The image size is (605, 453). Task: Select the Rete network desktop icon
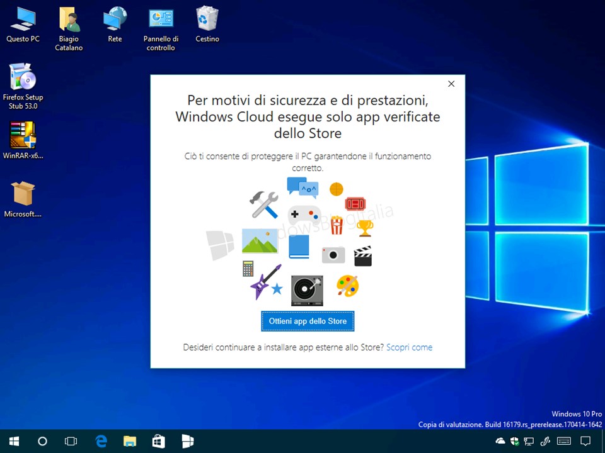(115, 24)
